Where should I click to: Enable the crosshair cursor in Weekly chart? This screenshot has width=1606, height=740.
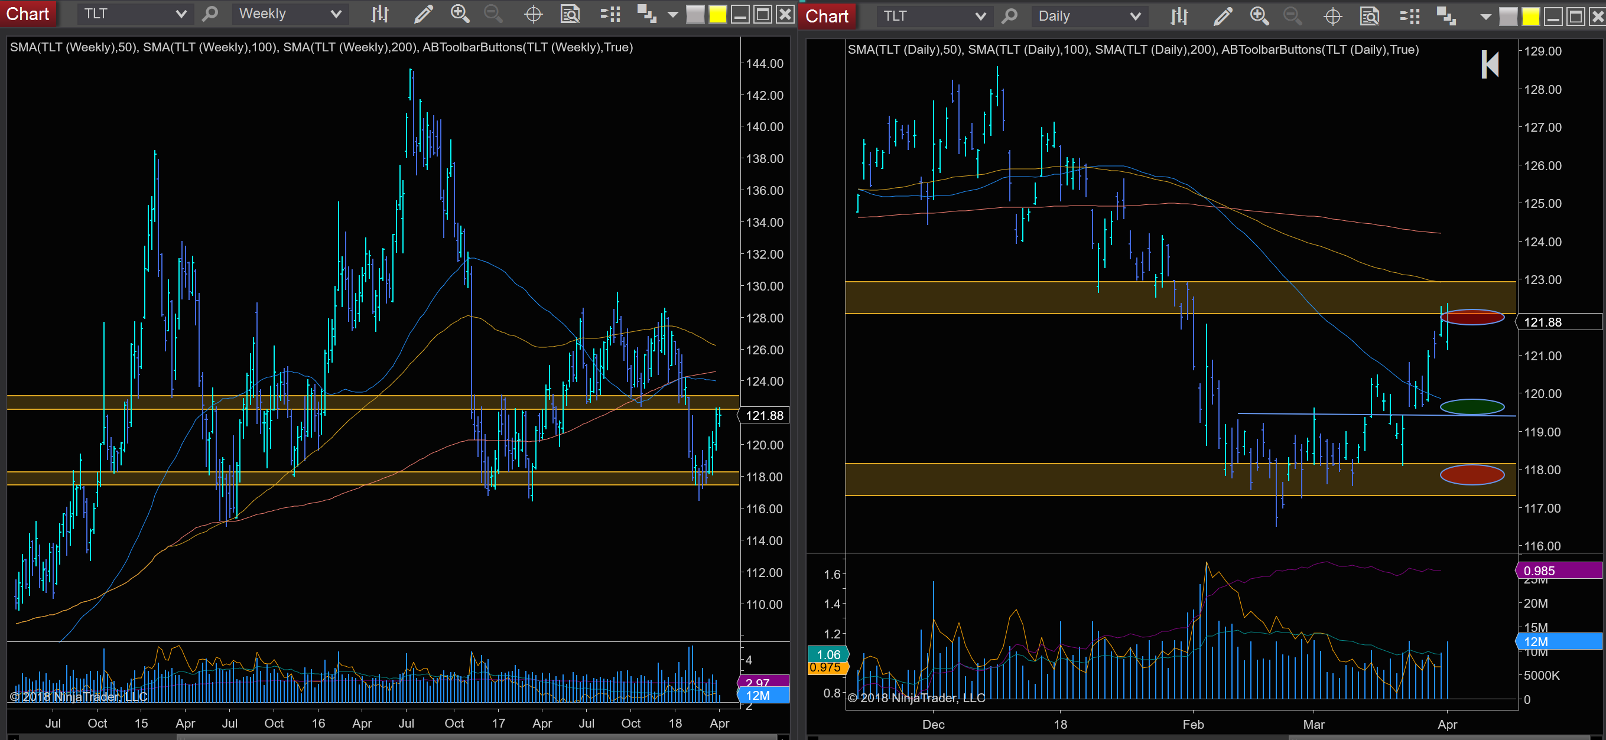click(534, 14)
